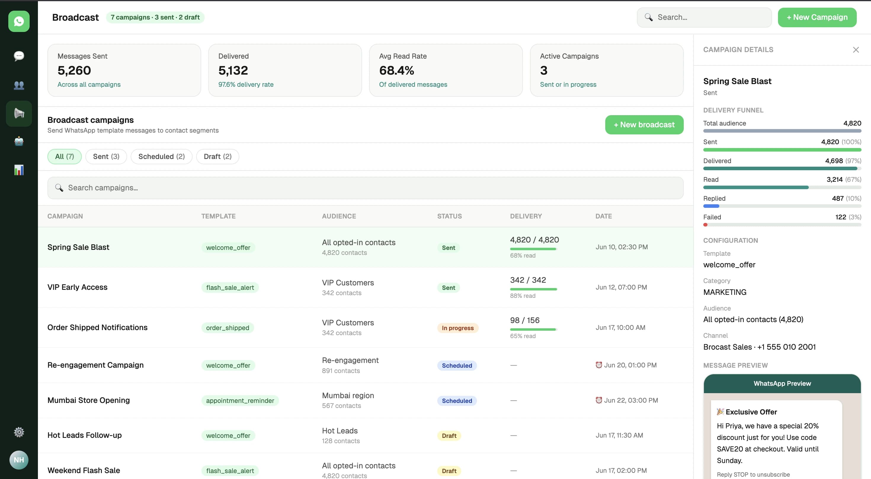Click the Total audience funnel bar
The image size is (871, 479).
[x=782, y=131]
